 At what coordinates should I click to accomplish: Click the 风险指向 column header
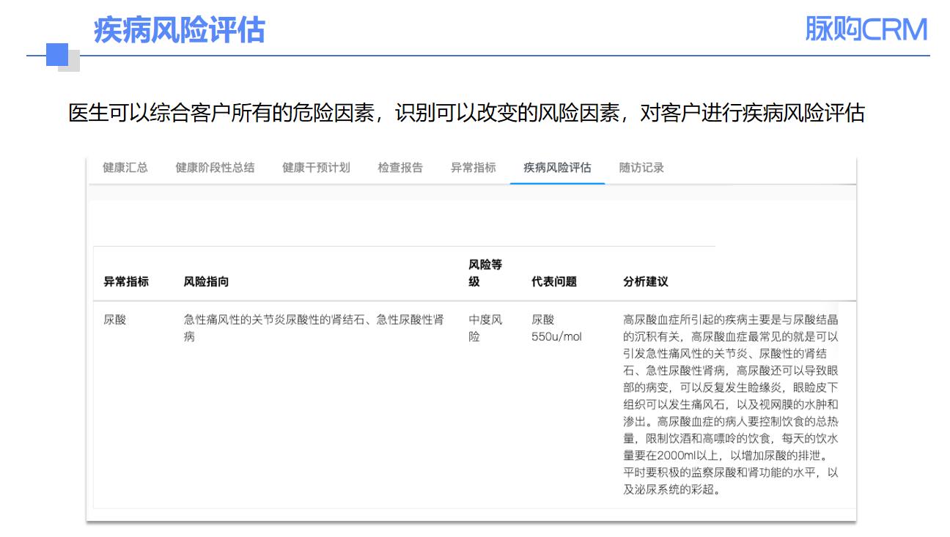(206, 282)
